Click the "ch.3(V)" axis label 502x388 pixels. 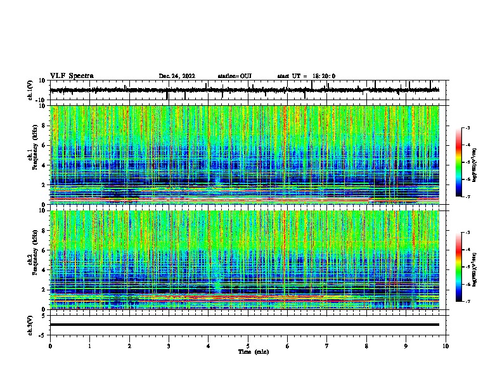(30, 325)
